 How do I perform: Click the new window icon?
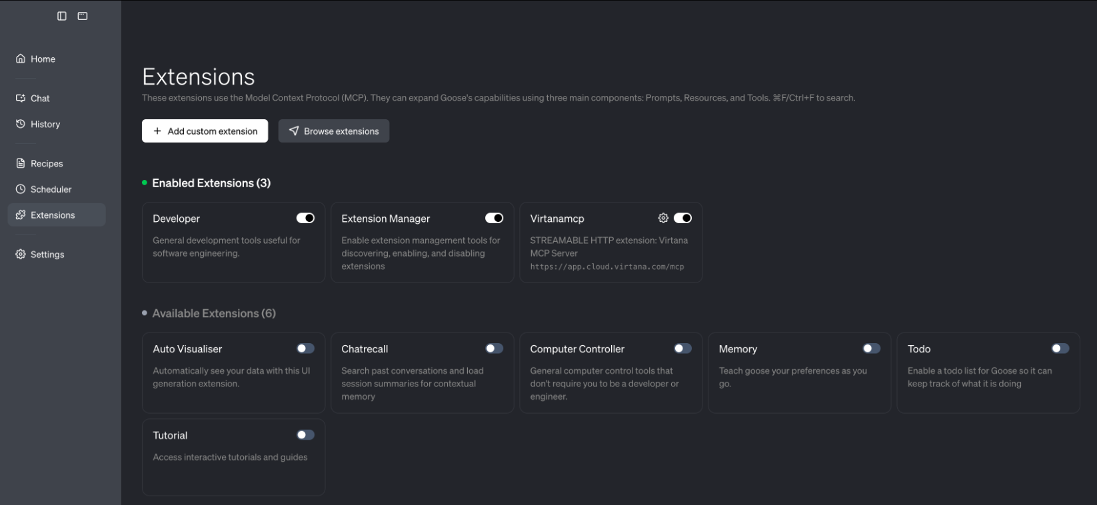[x=83, y=16]
